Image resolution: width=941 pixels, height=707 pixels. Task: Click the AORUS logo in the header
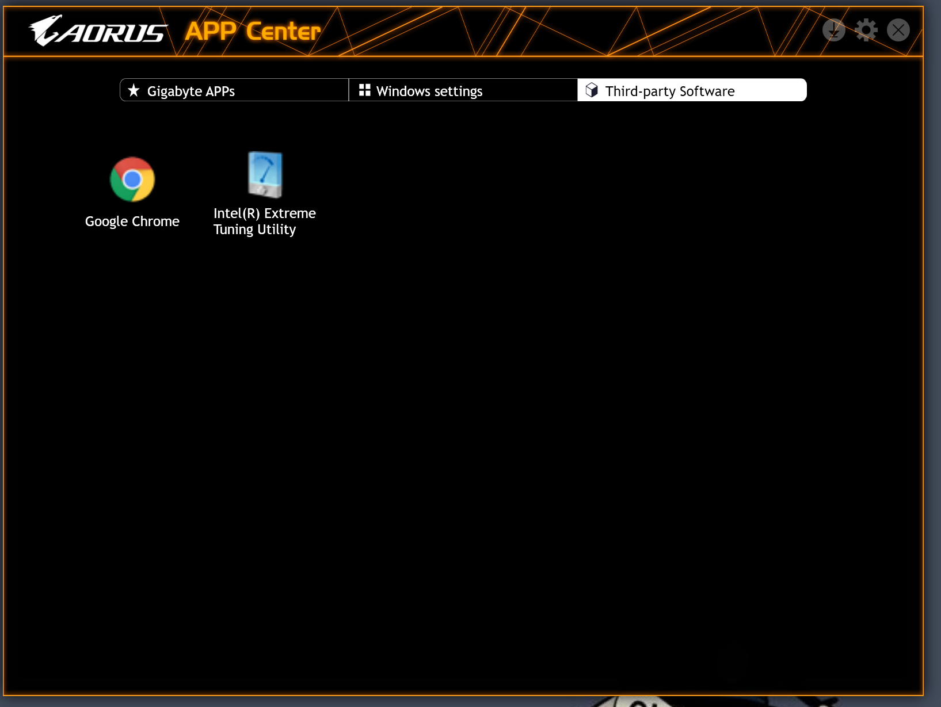98,31
